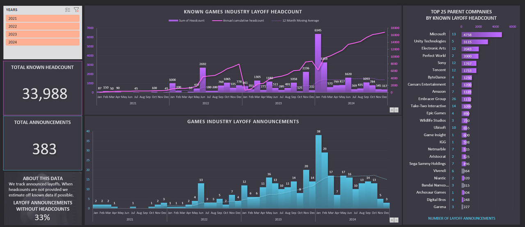Click the Netmarble company label
Image resolution: width=525 pixels, height=227 pixels.
pos(436,149)
